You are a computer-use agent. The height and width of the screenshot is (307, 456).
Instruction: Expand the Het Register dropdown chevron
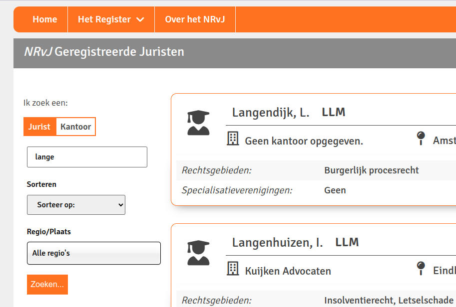pos(140,20)
